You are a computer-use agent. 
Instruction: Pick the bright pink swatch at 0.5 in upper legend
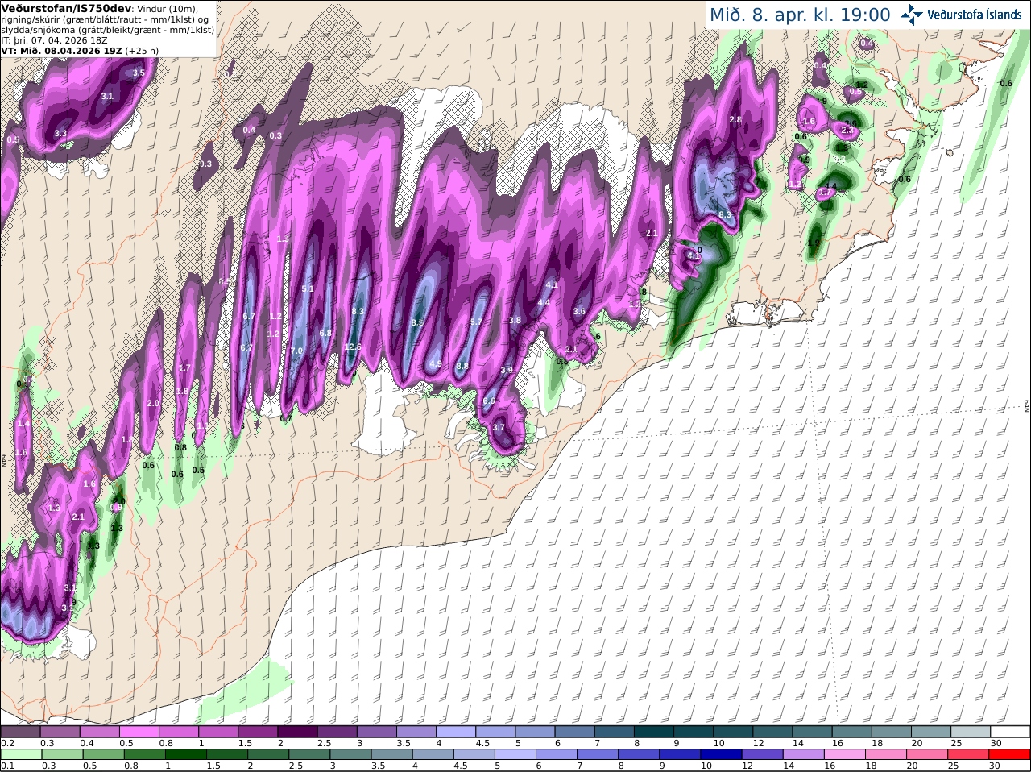[x=139, y=732]
